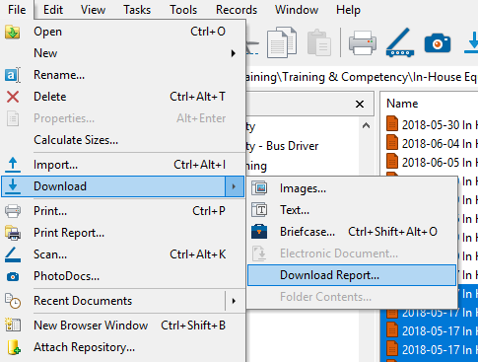Click the Briefcase submenu icon
Viewport: 478px width, 362px height.
click(259, 232)
